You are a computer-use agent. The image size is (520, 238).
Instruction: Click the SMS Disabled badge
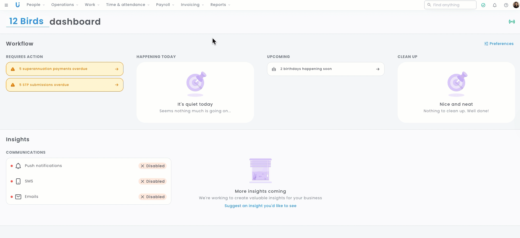[x=153, y=181]
